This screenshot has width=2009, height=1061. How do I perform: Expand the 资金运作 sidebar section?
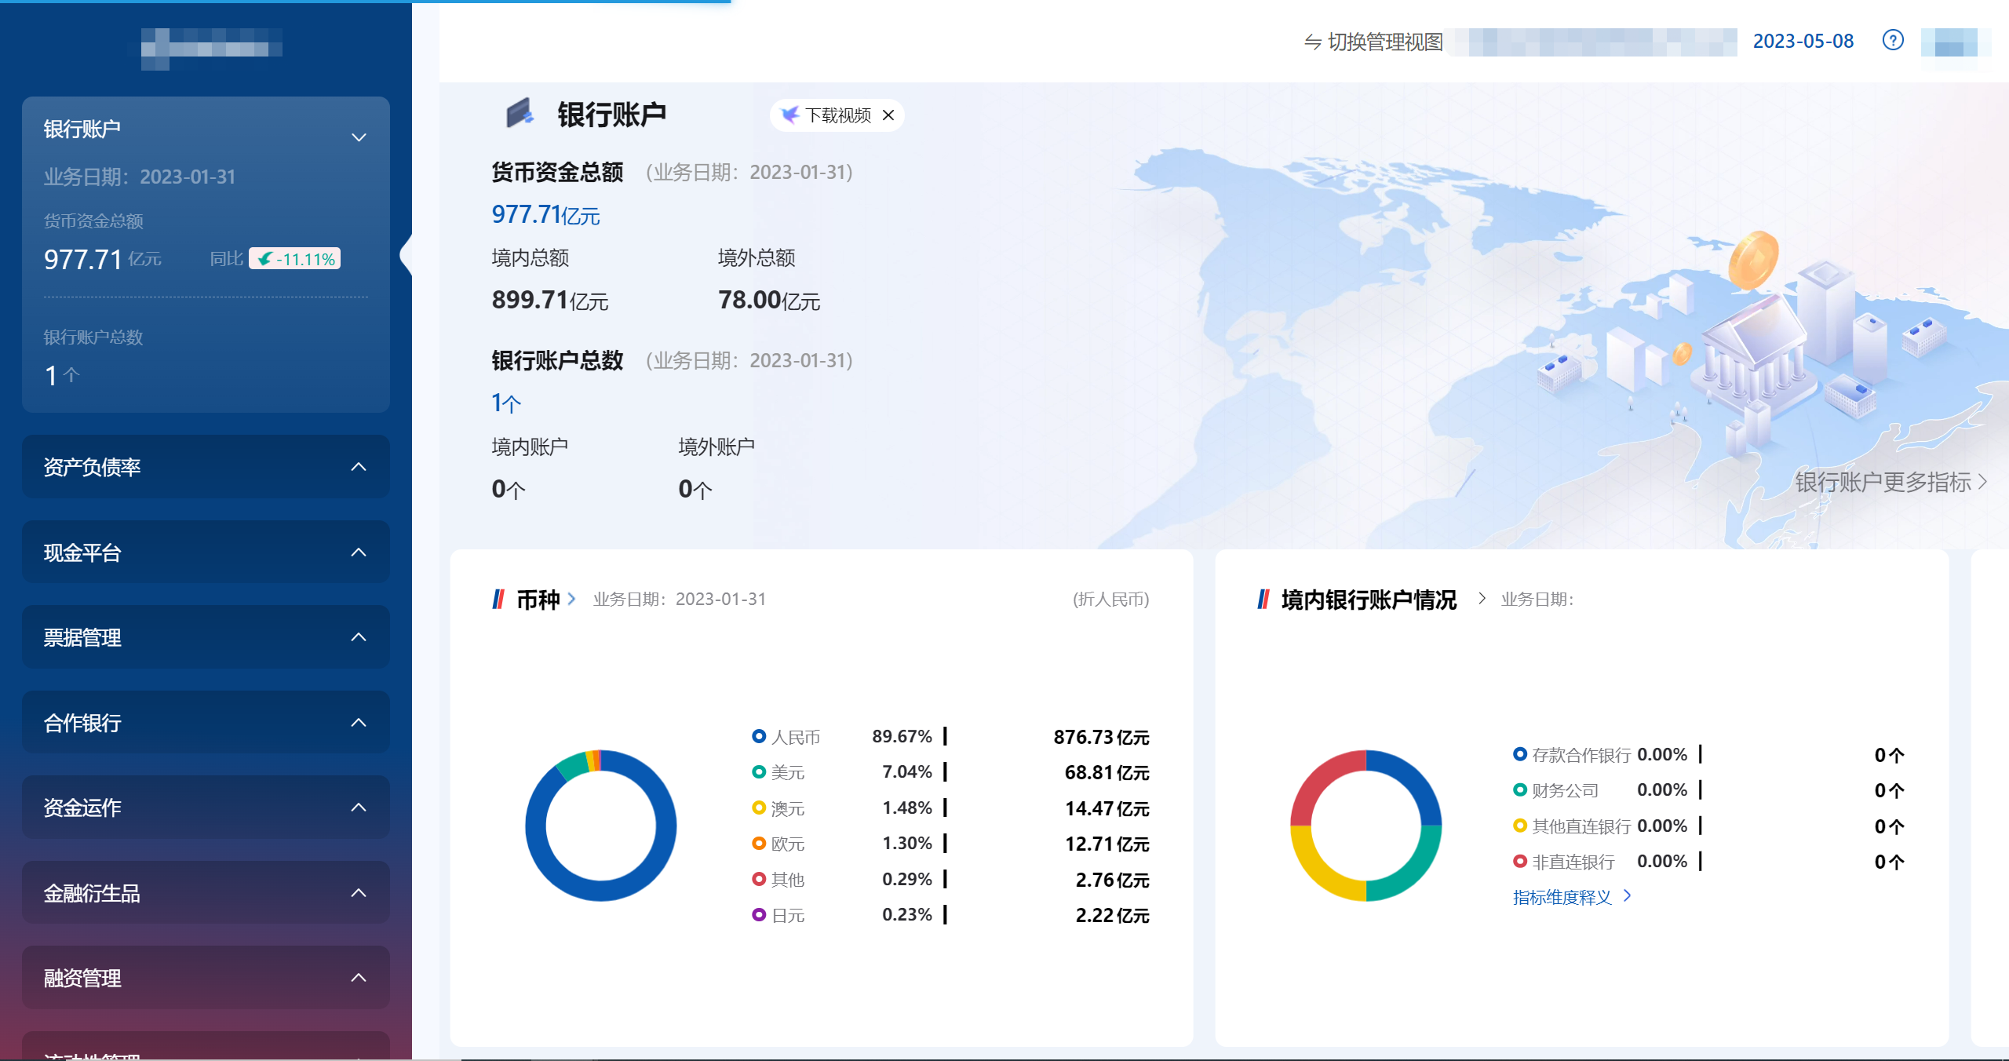(x=359, y=808)
